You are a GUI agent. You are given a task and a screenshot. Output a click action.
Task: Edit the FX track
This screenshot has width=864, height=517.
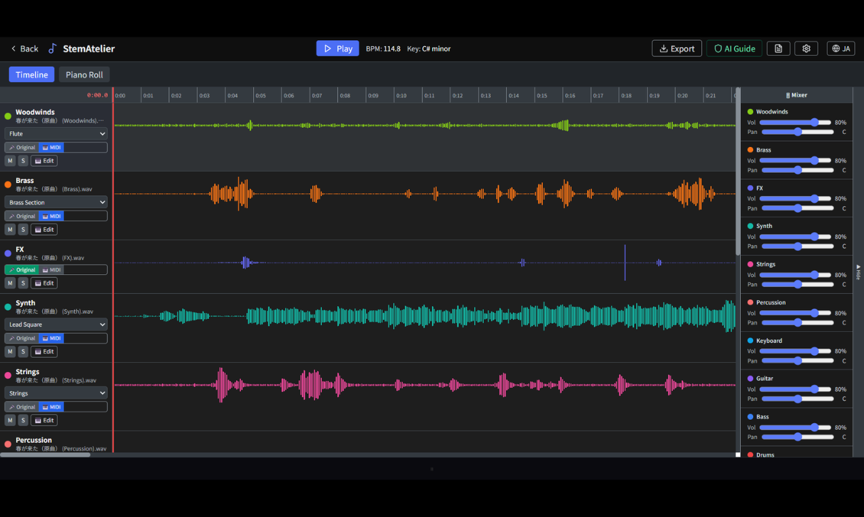[44, 283]
